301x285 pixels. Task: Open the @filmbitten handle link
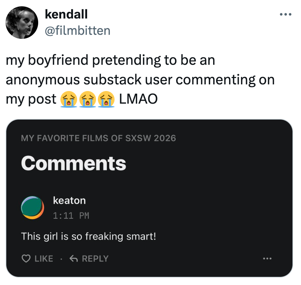tap(77, 30)
